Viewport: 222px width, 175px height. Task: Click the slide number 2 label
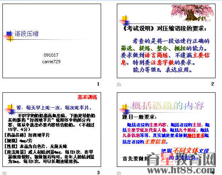213,84
